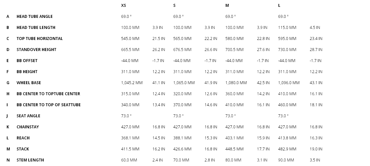Click BB CENTER TO TOPTUBE CENTER label
The height and width of the screenshot is (166, 370).
48,94
